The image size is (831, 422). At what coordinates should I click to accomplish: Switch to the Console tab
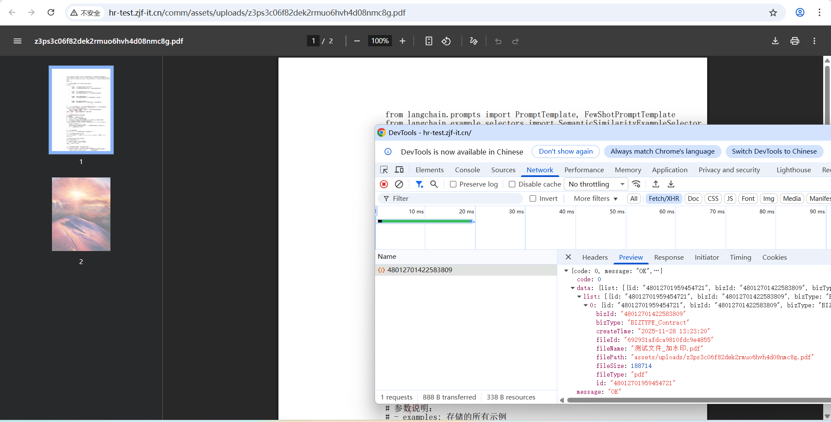(467, 170)
